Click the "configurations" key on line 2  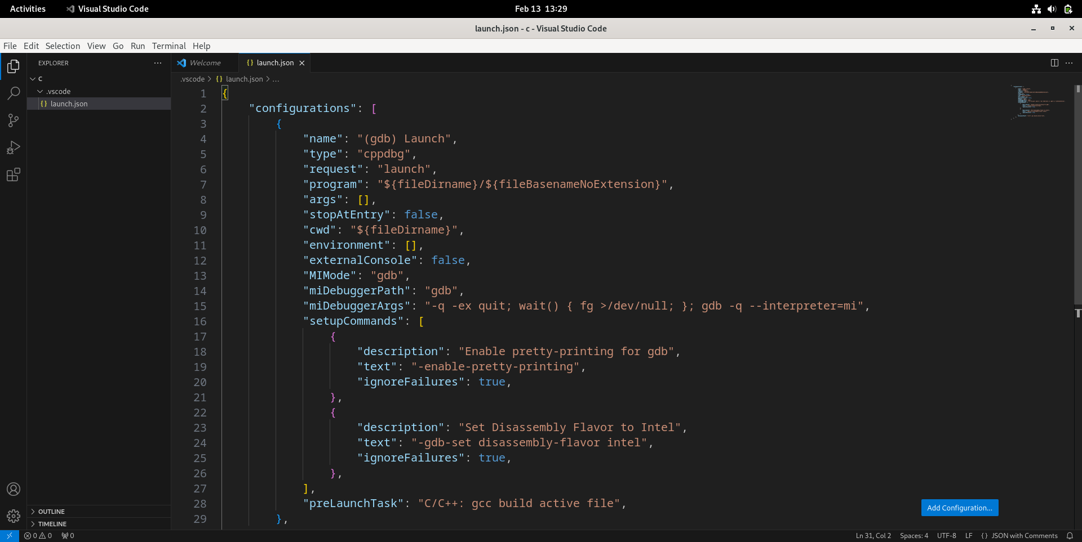pos(303,109)
